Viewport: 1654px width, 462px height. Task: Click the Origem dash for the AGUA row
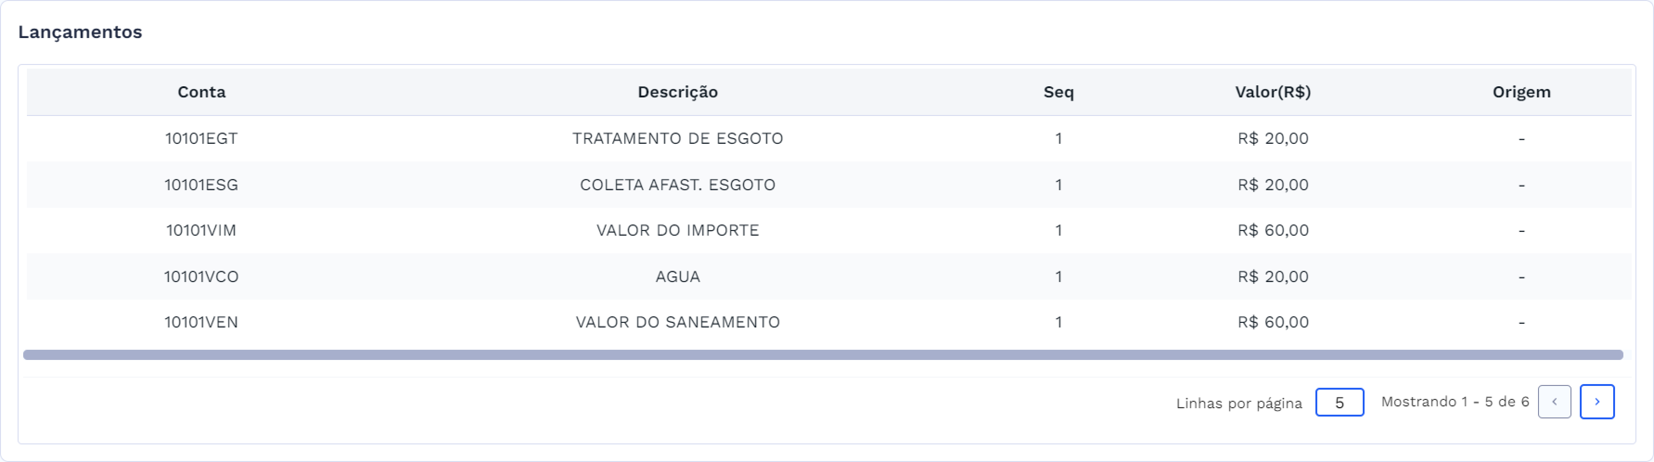tap(1522, 276)
